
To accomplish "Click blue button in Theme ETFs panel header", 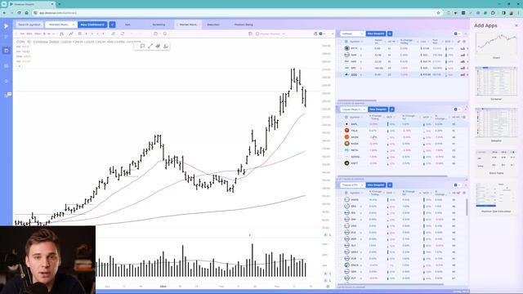I will tap(376, 185).
